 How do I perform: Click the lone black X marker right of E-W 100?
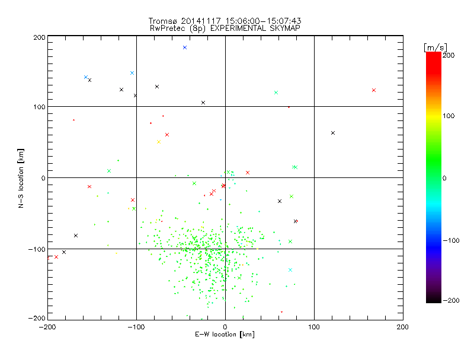333,133
